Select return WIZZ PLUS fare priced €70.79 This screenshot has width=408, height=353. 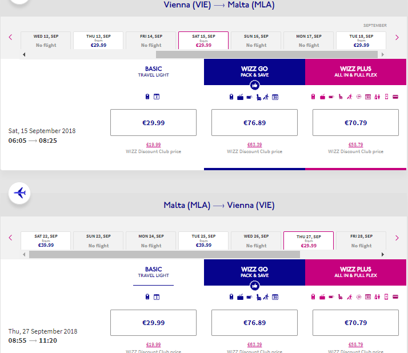[x=355, y=323]
